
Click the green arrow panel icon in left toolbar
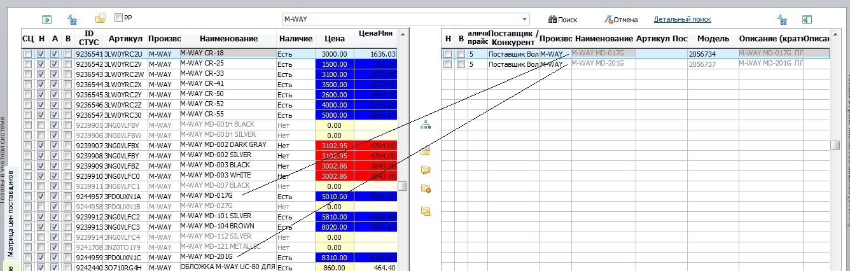click(x=46, y=20)
